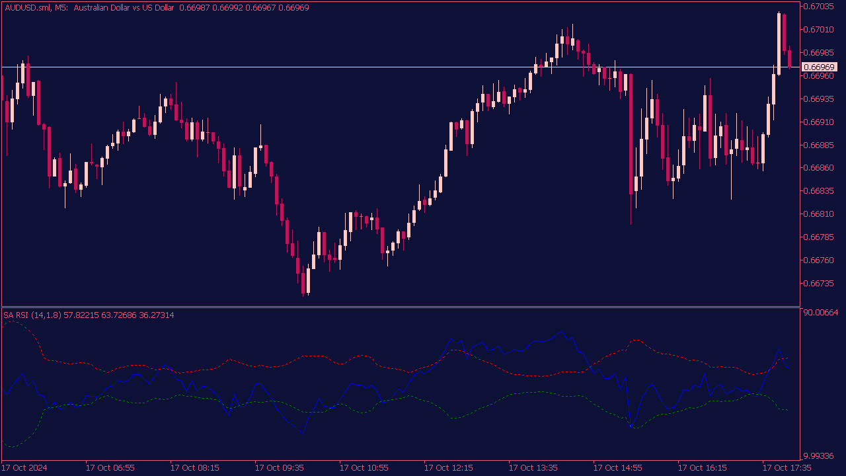Click the 17 Oct 06:55 time label

(x=110, y=467)
